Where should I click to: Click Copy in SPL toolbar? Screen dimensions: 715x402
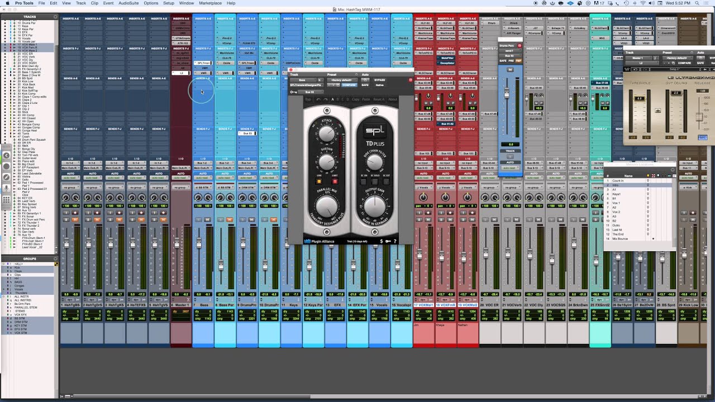tap(356, 99)
